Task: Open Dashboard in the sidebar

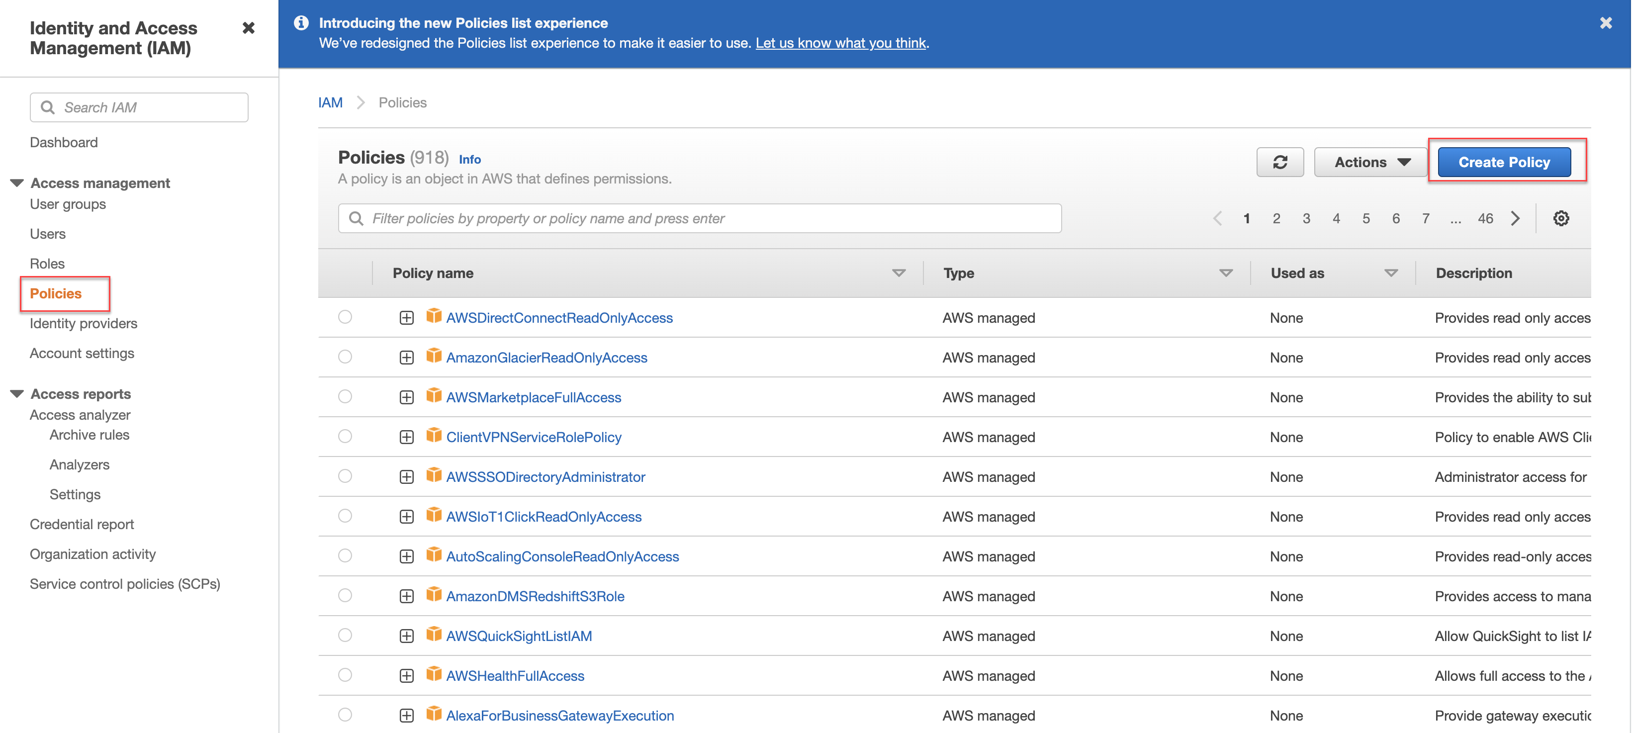Action: tap(64, 143)
